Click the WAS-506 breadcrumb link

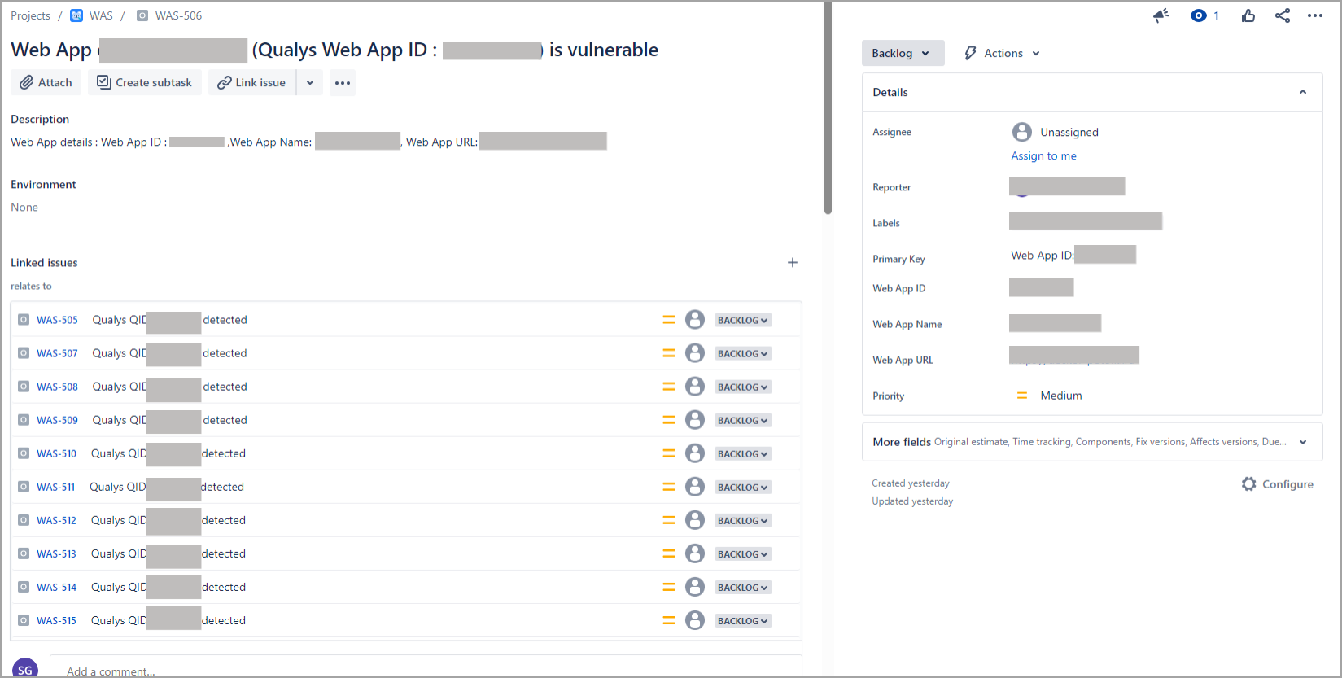[x=178, y=15]
